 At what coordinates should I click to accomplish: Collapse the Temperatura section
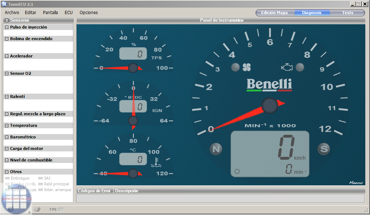click(x=7, y=125)
